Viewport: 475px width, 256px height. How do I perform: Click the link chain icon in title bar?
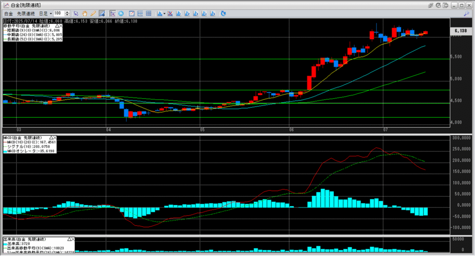tap(431, 5)
